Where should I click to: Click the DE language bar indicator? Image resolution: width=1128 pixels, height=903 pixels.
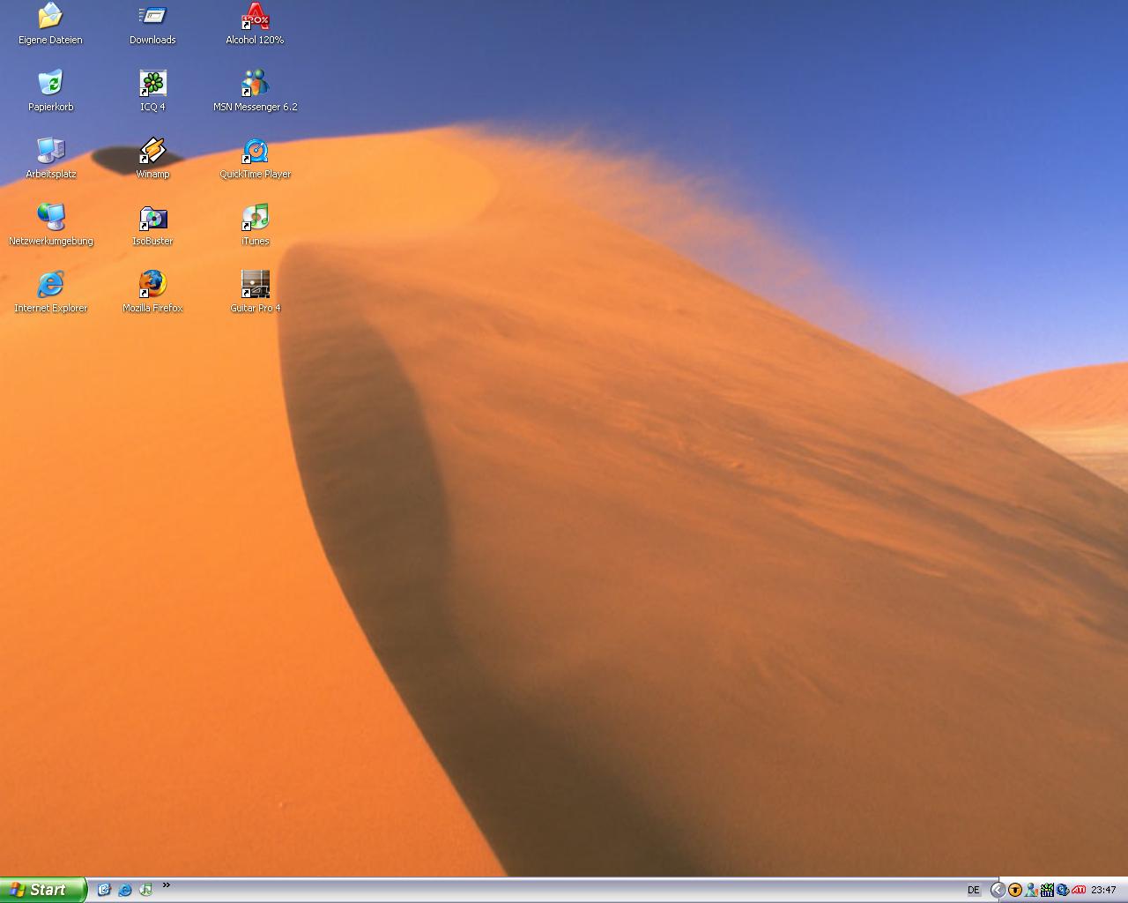(974, 890)
